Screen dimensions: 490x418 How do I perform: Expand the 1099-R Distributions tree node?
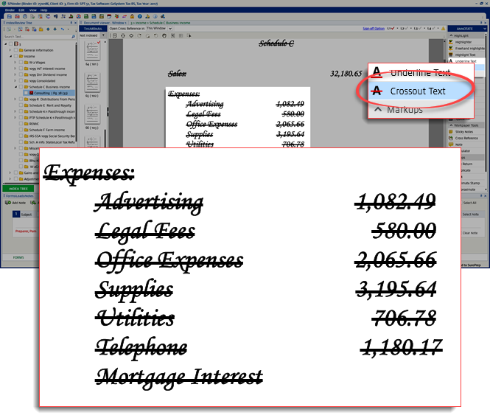[x=15, y=99]
